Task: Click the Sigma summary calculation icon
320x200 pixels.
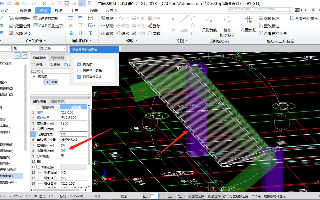Action: tap(44, 3)
